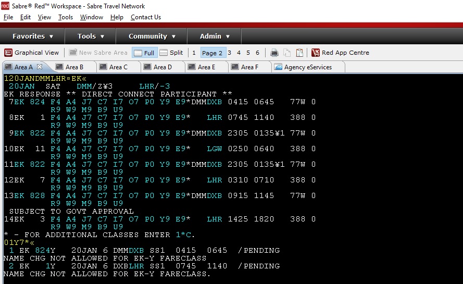Go to page 6
Screen dimensions: 463x284
click(257, 53)
